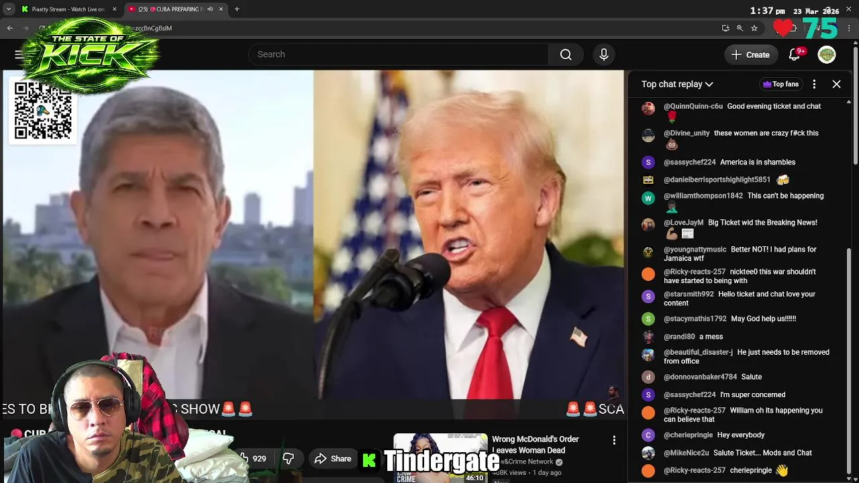Image resolution: width=859 pixels, height=483 pixels.
Task: Click the Wrong McDonald's Order video thumbnail
Action: 440,458
